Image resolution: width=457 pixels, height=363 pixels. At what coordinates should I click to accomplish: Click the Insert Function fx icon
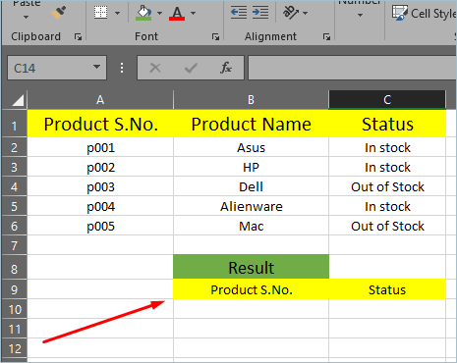click(226, 68)
